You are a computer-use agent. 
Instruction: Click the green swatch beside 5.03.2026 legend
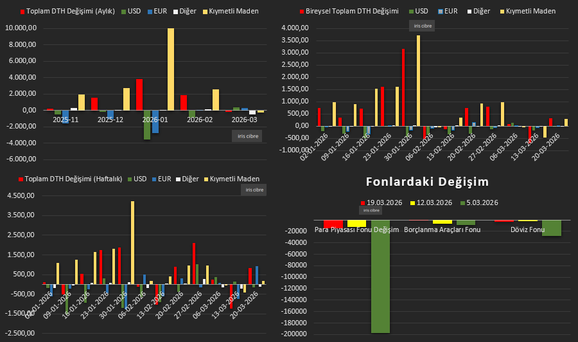coord(463,203)
